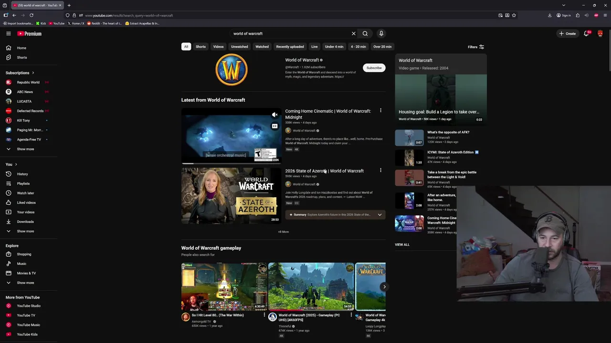Open the Kick bookmark

41,23
